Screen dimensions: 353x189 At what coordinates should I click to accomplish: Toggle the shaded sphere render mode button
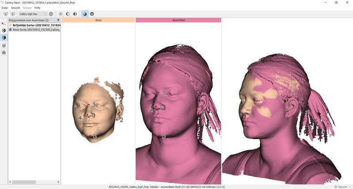[x=85, y=14]
